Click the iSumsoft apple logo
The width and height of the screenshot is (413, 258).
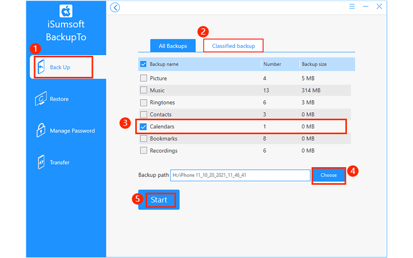click(x=66, y=11)
